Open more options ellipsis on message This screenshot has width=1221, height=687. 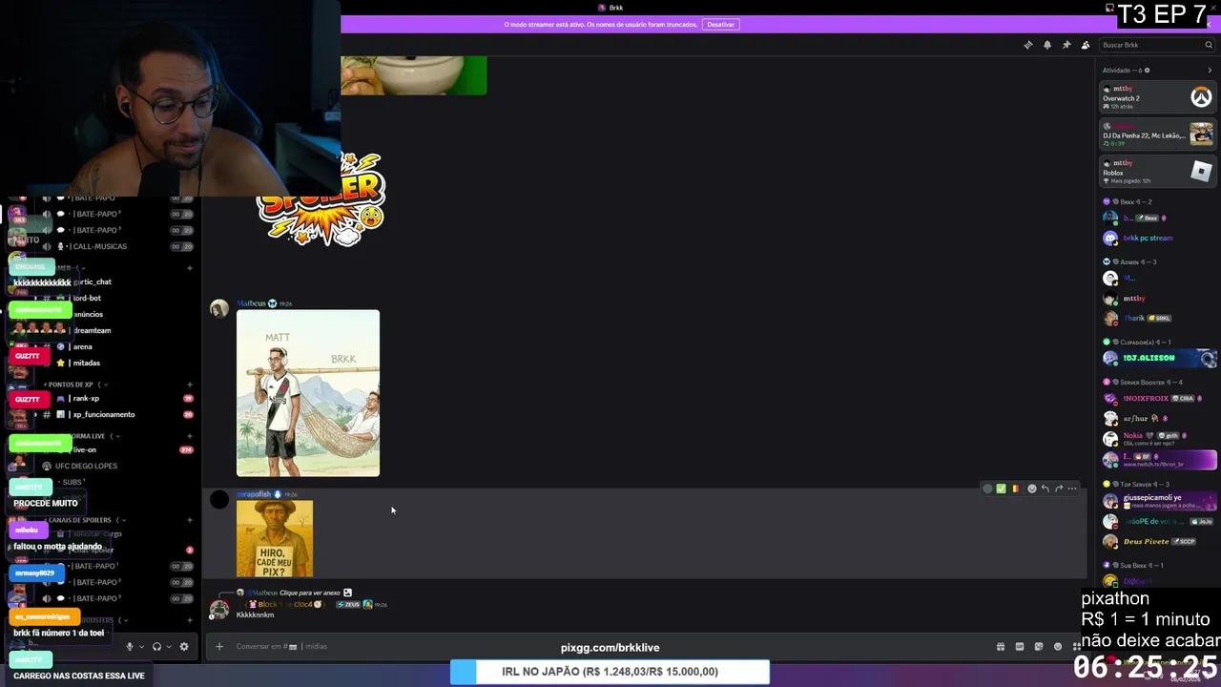1072,489
